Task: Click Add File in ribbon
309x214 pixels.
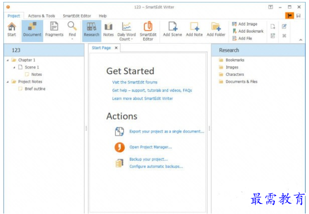Action: 242,38
